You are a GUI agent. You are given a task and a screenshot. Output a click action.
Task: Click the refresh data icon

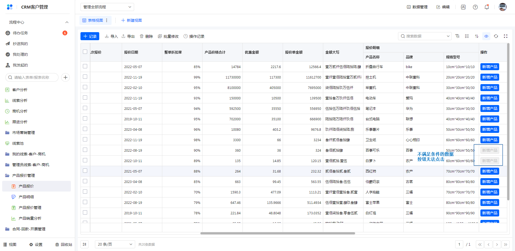point(496,36)
